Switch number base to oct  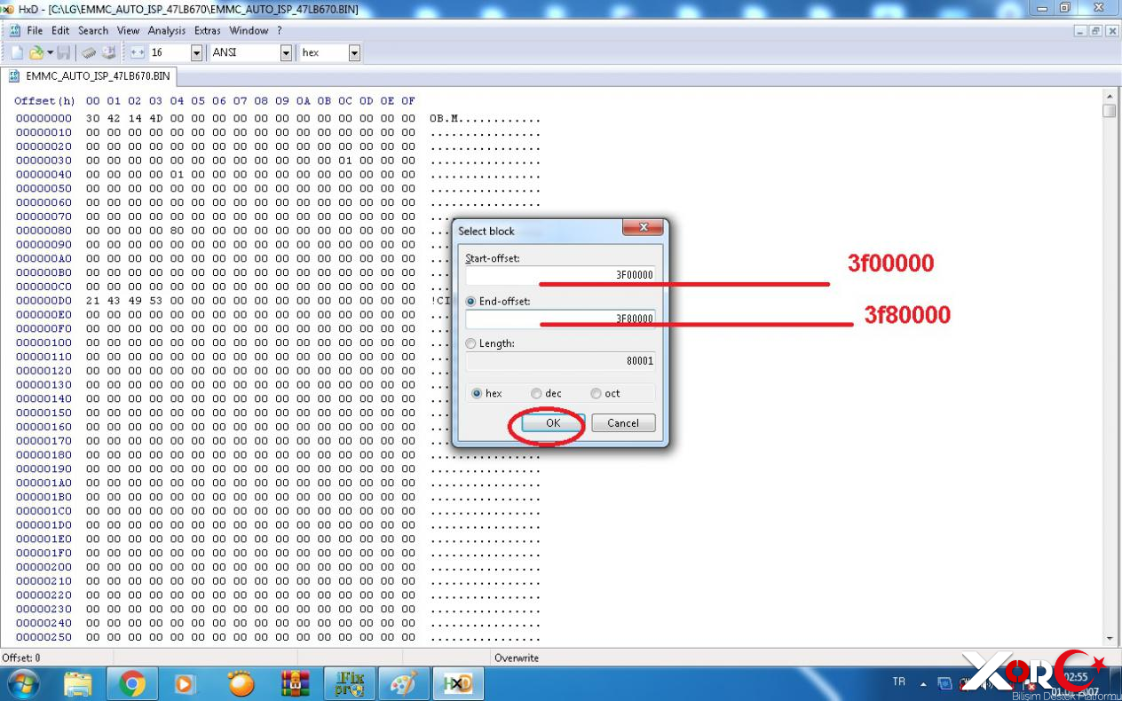point(596,394)
